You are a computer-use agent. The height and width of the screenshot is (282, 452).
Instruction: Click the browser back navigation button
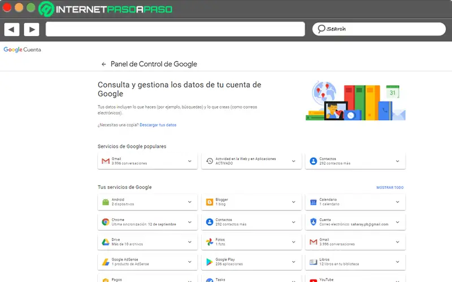[12, 29]
